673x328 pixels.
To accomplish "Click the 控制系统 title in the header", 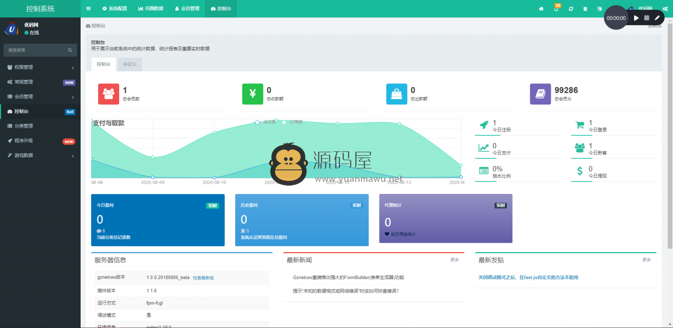I will (40, 9).
